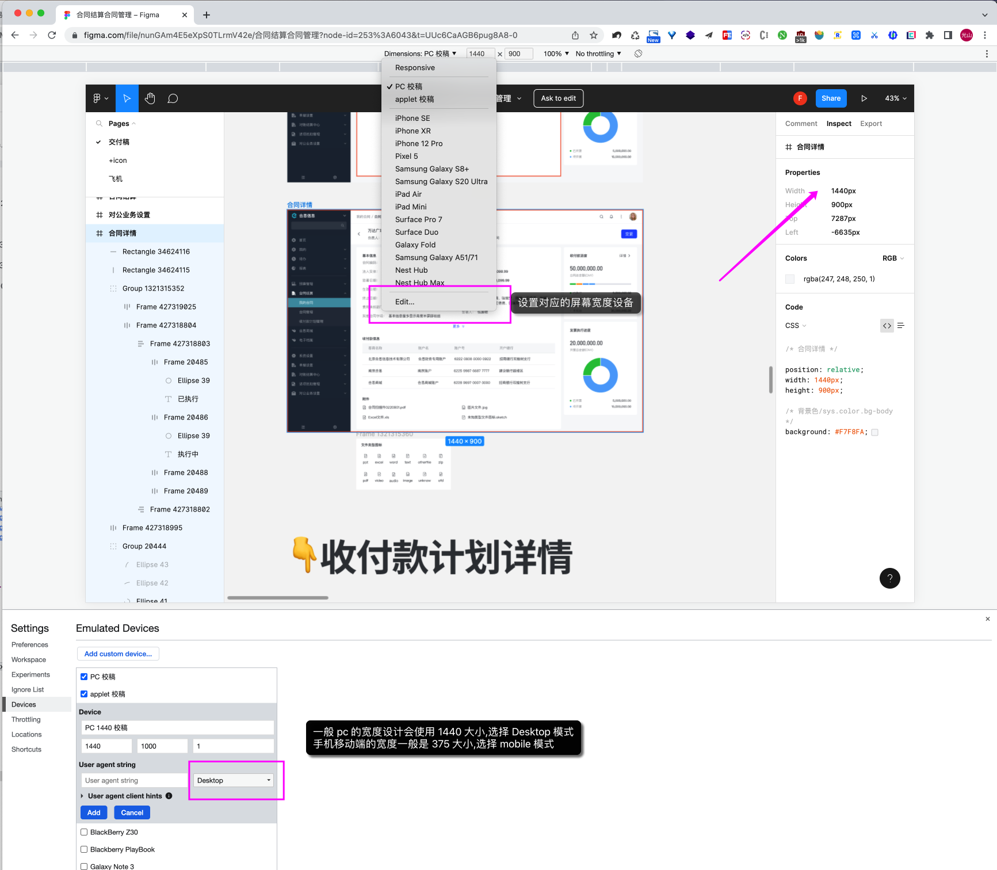Switch to the Export tab
The image size is (997, 870).
point(871,124)
